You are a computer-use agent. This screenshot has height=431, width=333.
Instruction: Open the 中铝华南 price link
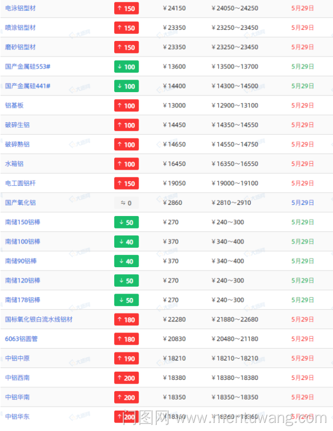click(x=17, y=397)
